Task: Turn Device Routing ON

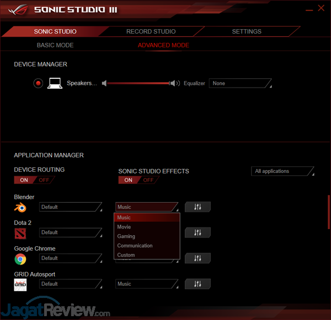Action: (24, 180)
